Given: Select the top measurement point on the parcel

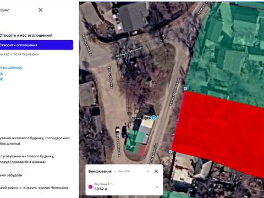Looking at the screenshot, I should [x=185, y=89].
